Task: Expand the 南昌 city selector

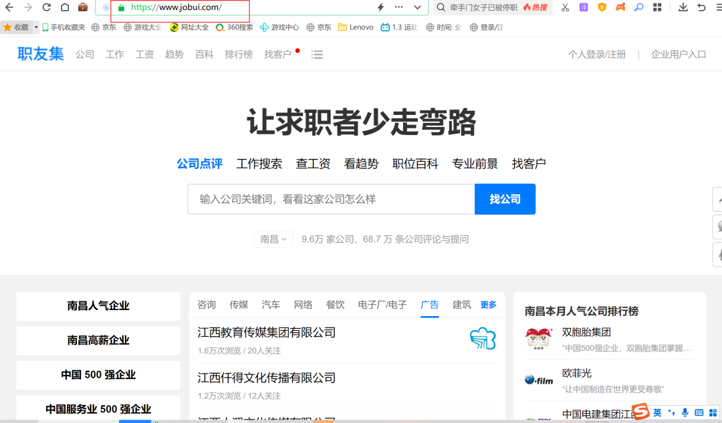Action: (273, 239)
